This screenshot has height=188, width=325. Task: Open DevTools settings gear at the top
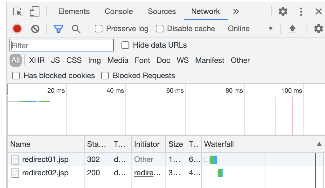click(x=283, y=11)
